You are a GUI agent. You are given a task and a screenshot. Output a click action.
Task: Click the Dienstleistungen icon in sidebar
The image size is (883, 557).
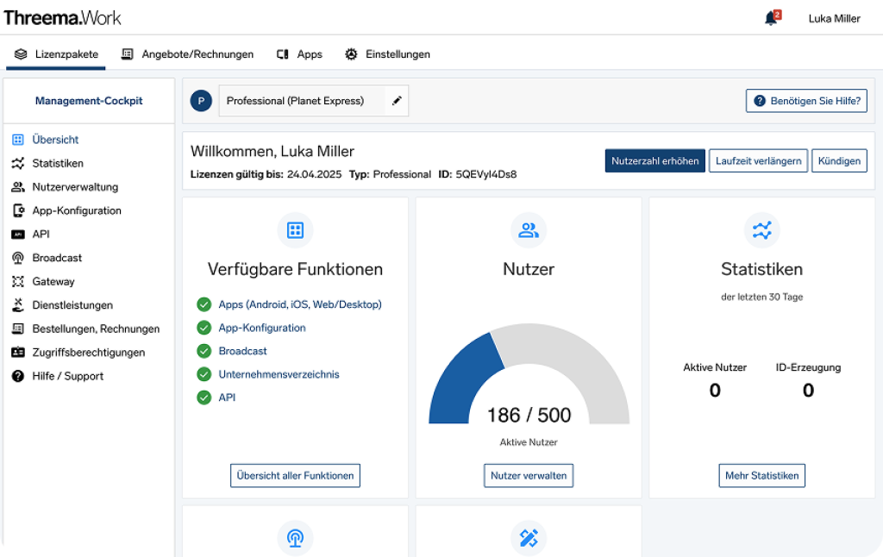[x=18, y=305]
